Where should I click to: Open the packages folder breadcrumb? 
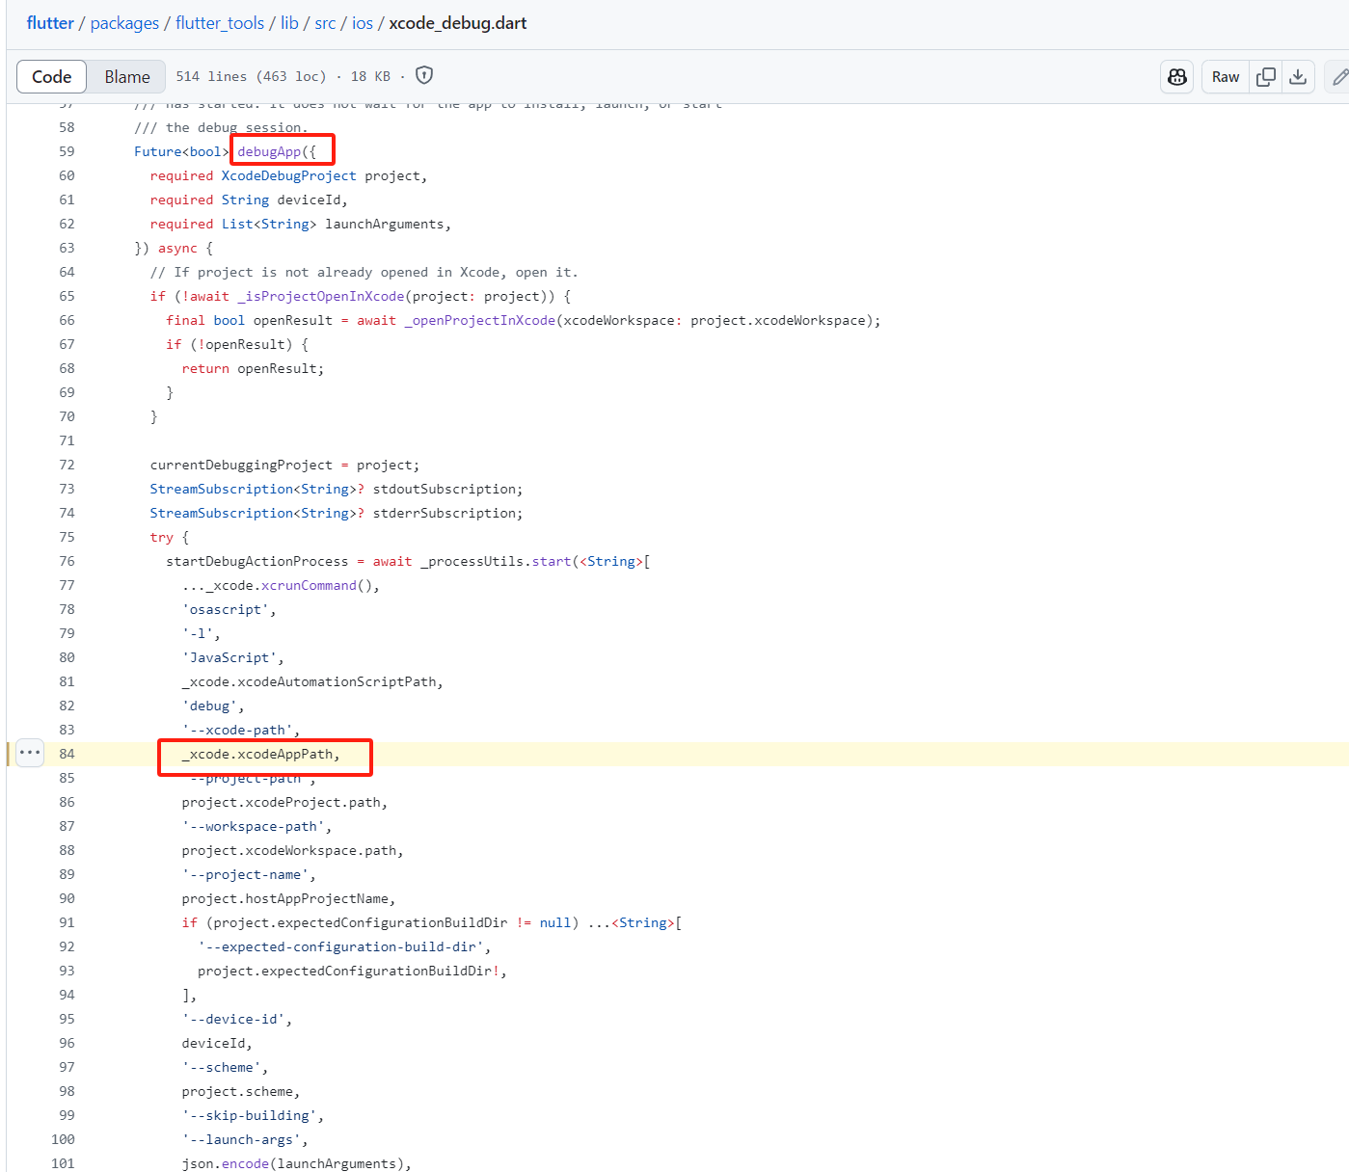coord(124,23)
